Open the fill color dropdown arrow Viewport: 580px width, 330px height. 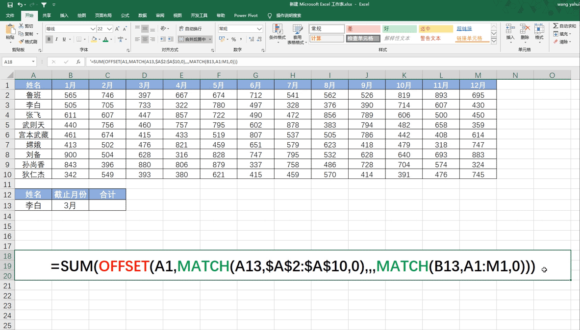99,39
